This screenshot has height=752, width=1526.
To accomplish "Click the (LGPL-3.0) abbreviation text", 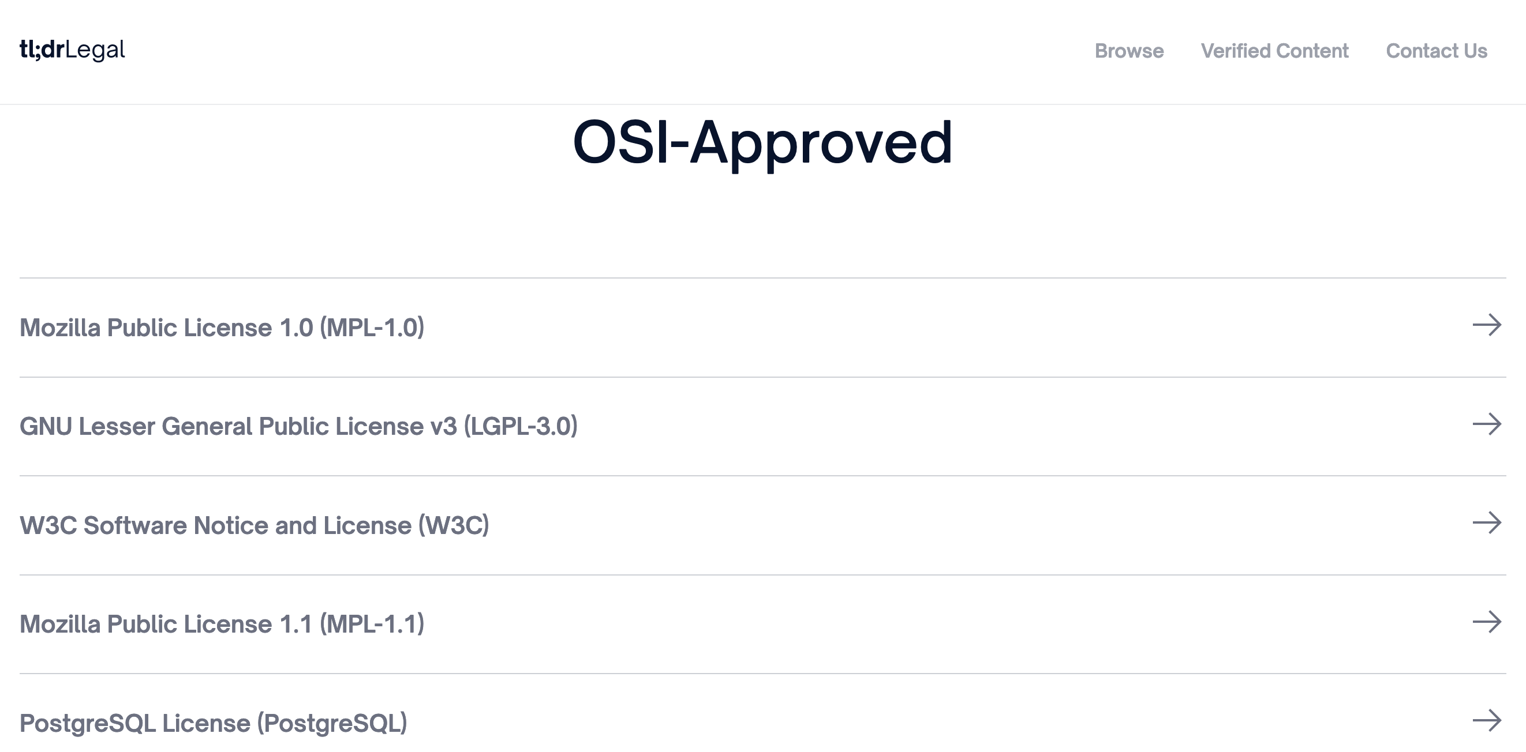I will (x=520, y=426).
